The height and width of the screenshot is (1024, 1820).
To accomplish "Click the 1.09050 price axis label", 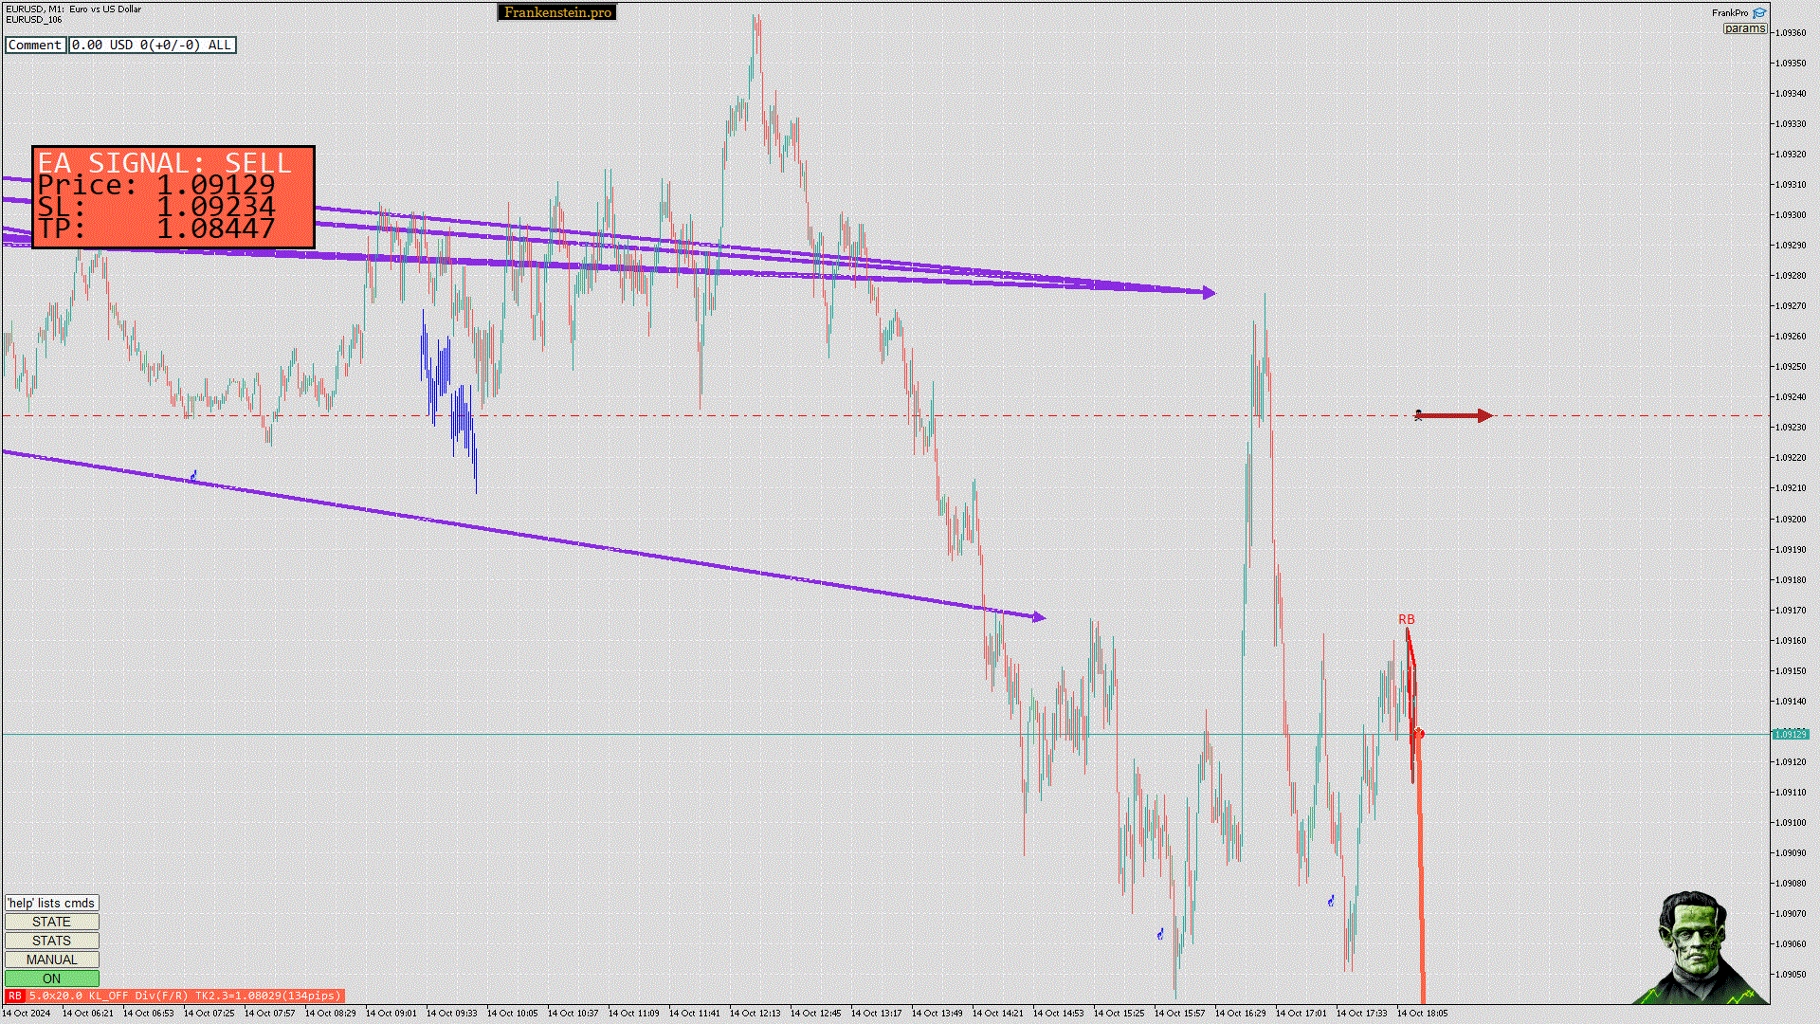I will tap(1791, 974).
